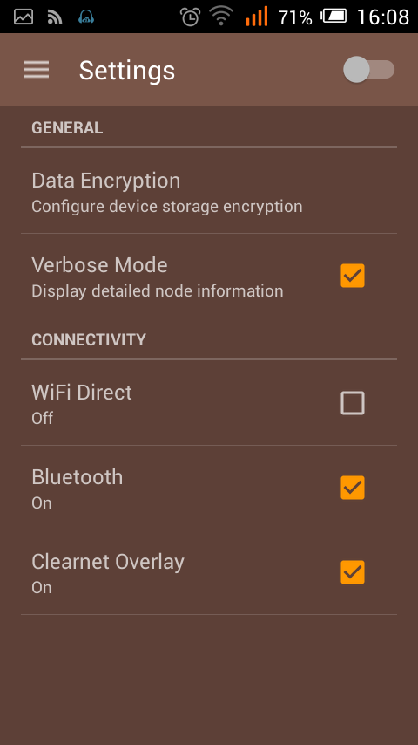Open the hamburger navigation menu
Screen dimensions: 418x745
point(37,70)
